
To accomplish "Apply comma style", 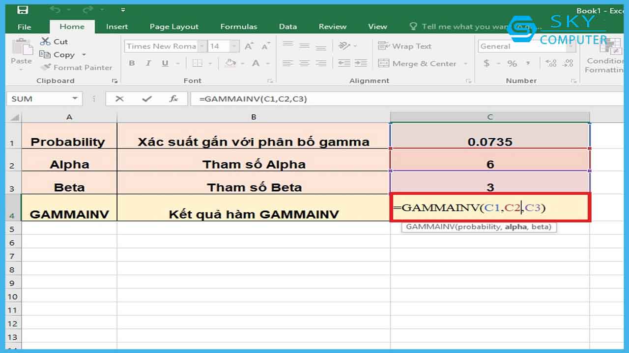I will click(528, 63).
